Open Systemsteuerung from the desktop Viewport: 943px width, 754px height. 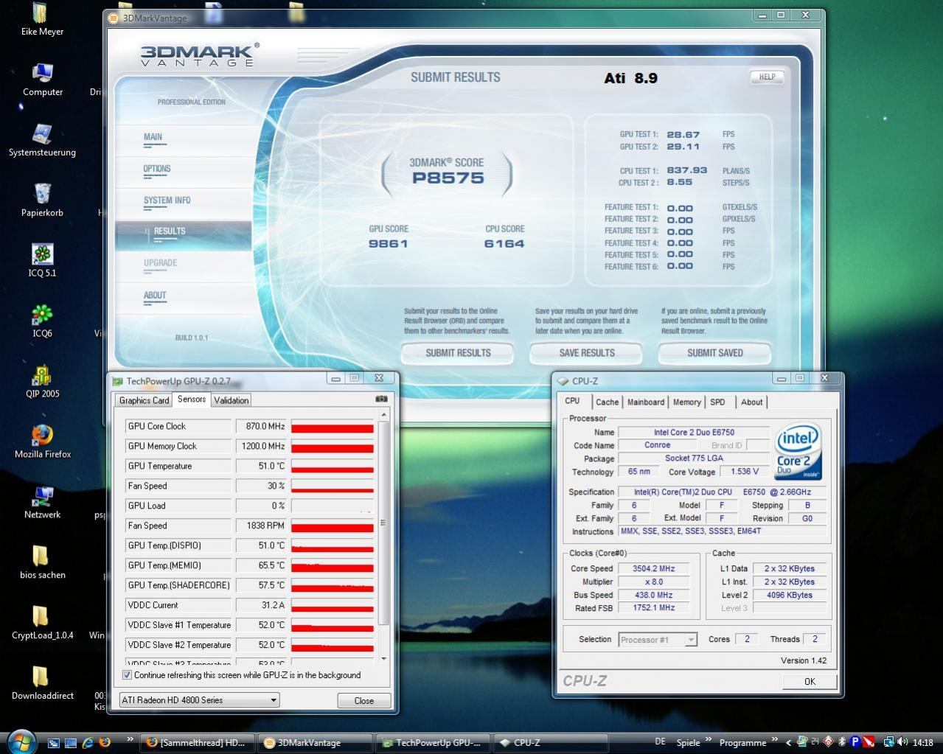[42, 141]
